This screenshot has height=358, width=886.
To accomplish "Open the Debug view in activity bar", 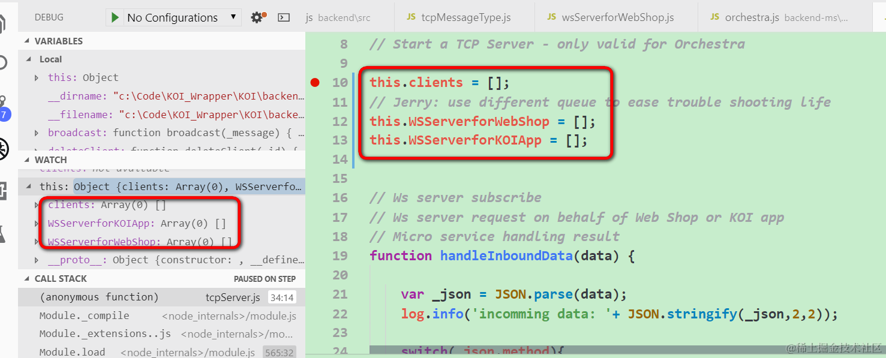I will 4,149.
